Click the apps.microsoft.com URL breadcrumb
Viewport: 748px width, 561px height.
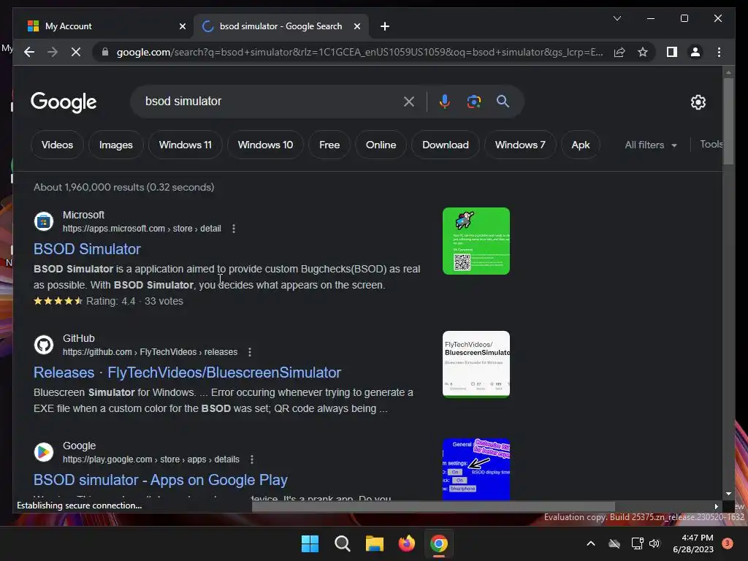(142, 229)
